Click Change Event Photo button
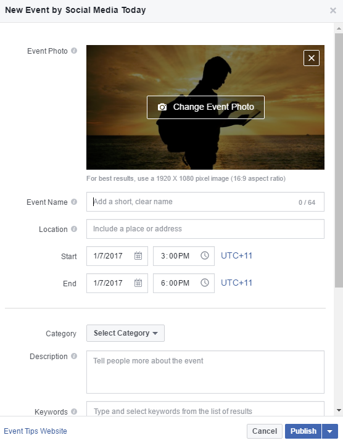The height and width of the screenshot is (443, 343). 205,107
